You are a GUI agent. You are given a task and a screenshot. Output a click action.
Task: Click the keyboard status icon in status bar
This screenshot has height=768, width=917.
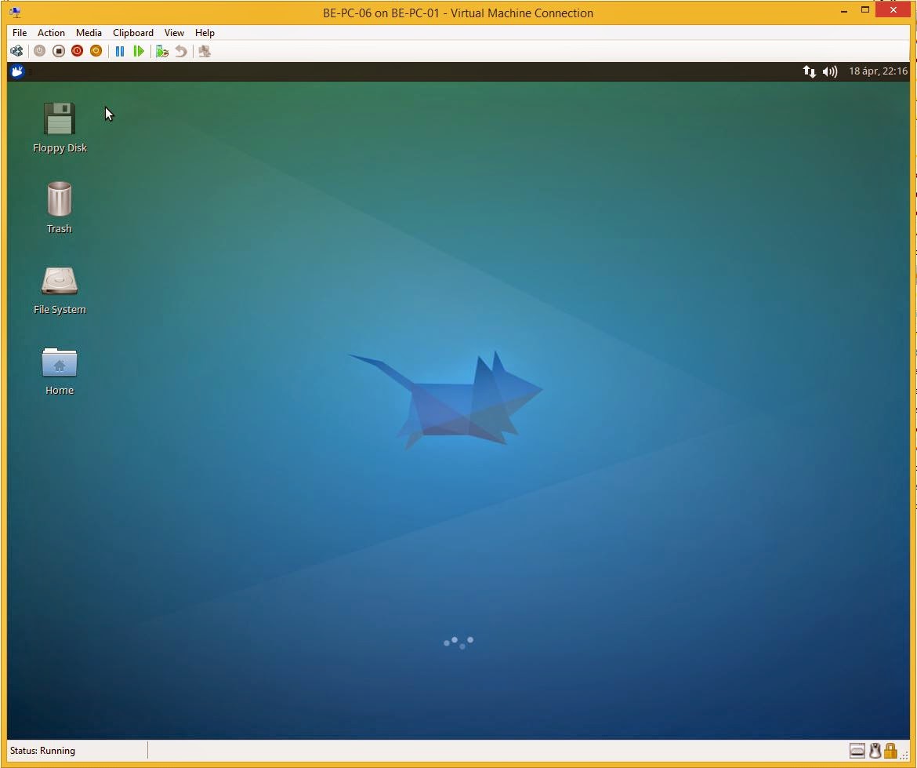click(x=857, y=751)
